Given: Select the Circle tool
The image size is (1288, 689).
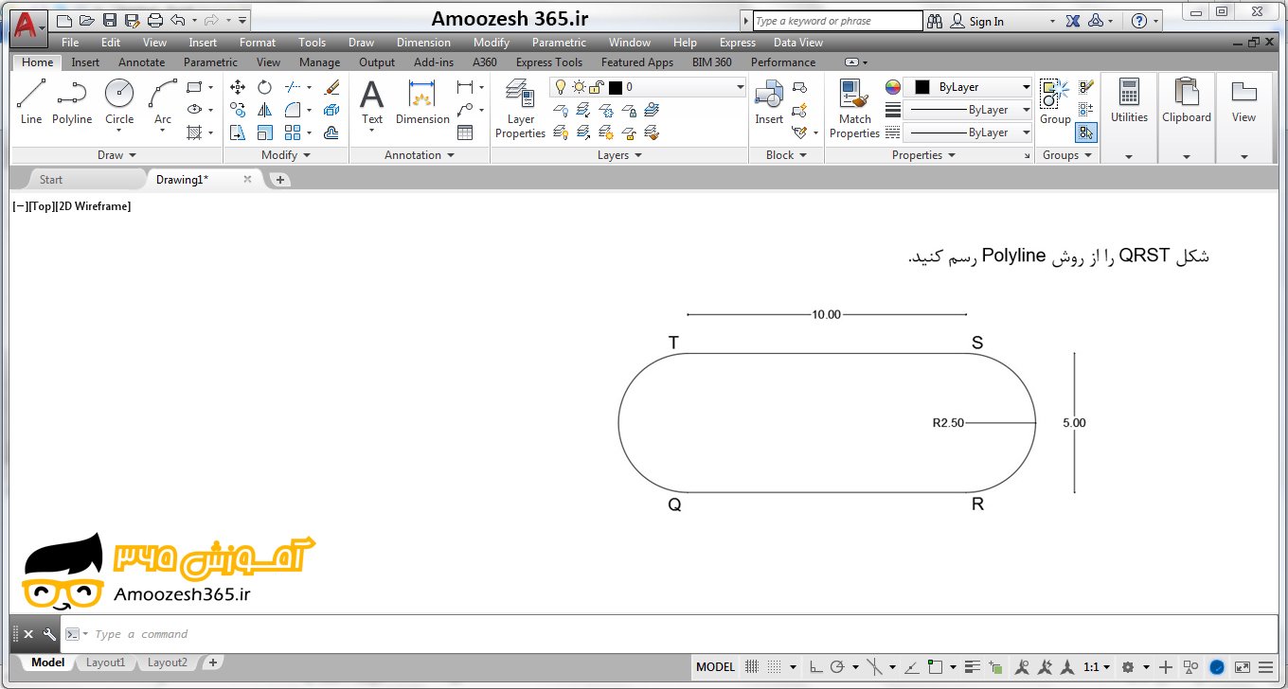Looking at the screenshot, I should tap(119, 102).
